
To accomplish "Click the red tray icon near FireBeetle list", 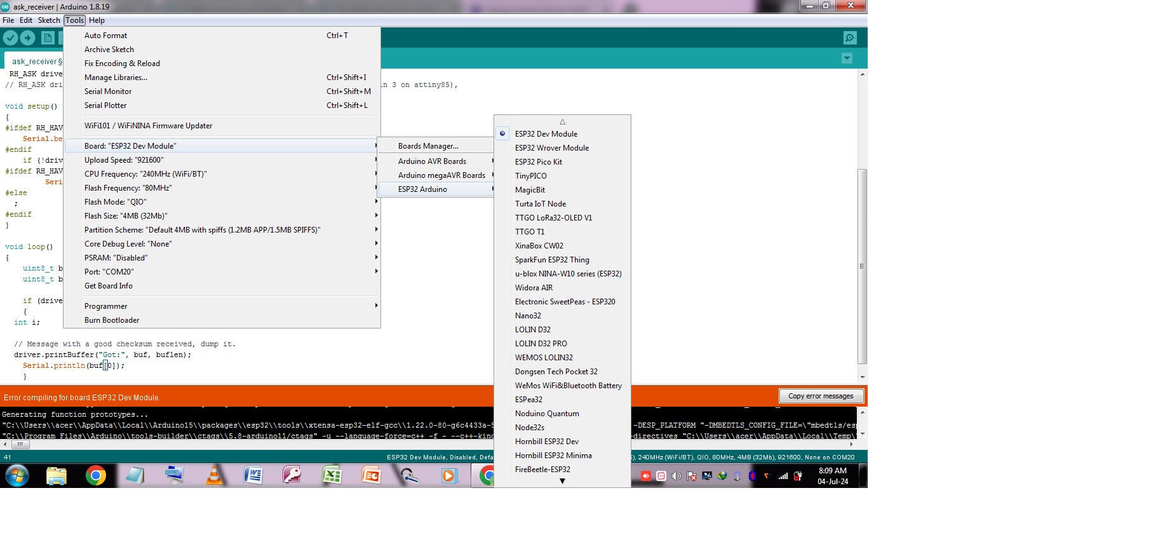I will pos(646,476).
